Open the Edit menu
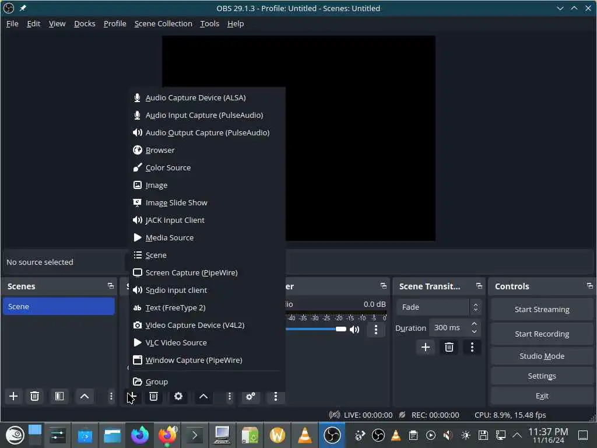597x448 pixels. pyautogui.click(x=33, y=23)
